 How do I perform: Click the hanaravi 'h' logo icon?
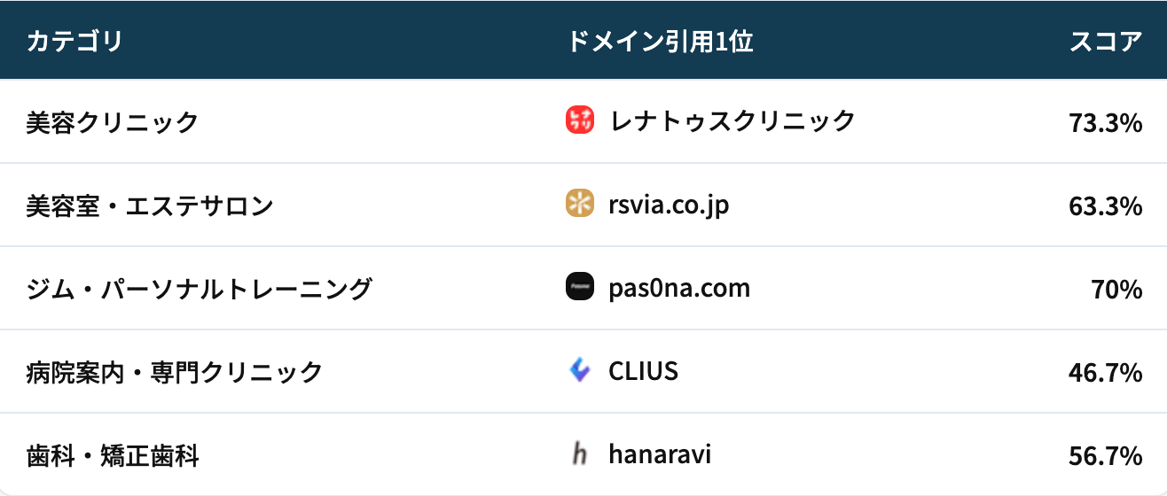579,455
